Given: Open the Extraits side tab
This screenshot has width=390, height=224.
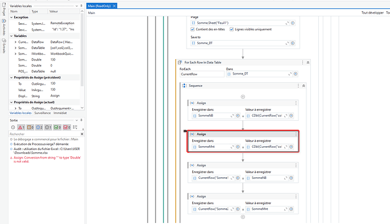Looking at the screenshot, I should [4, 46].
